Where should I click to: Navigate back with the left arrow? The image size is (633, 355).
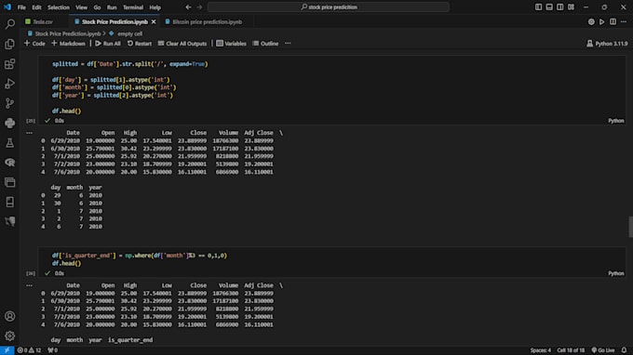[188, 7]
